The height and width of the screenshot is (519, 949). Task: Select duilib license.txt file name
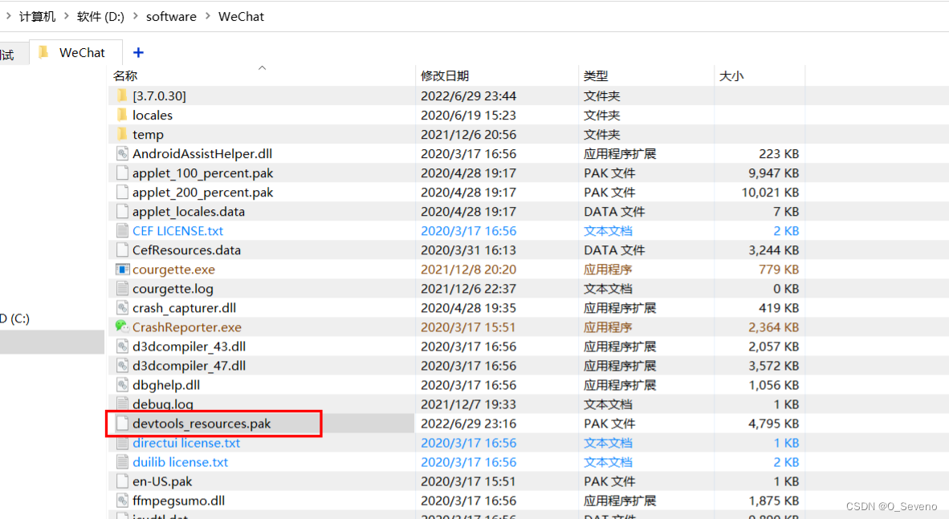coord(181,462)
